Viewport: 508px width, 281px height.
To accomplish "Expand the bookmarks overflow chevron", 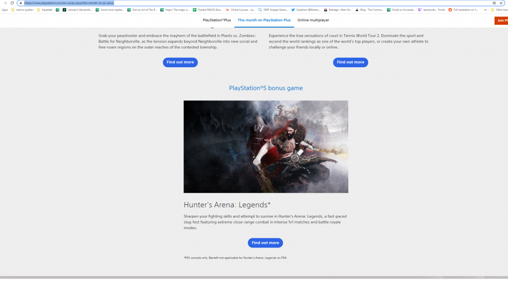I will 485,10.
